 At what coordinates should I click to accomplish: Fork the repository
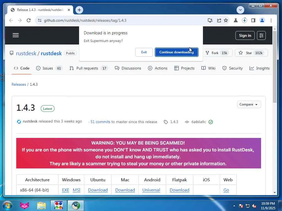218,53
